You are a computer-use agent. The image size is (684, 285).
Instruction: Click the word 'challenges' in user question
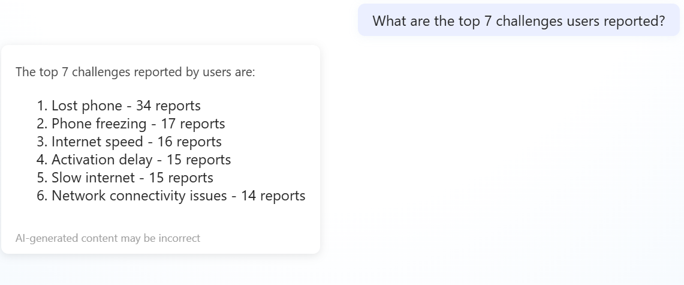coord(529,20)
